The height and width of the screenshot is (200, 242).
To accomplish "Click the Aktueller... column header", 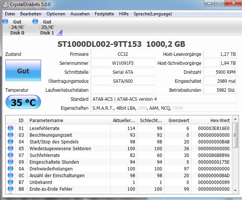I will [x=124, y=120].
